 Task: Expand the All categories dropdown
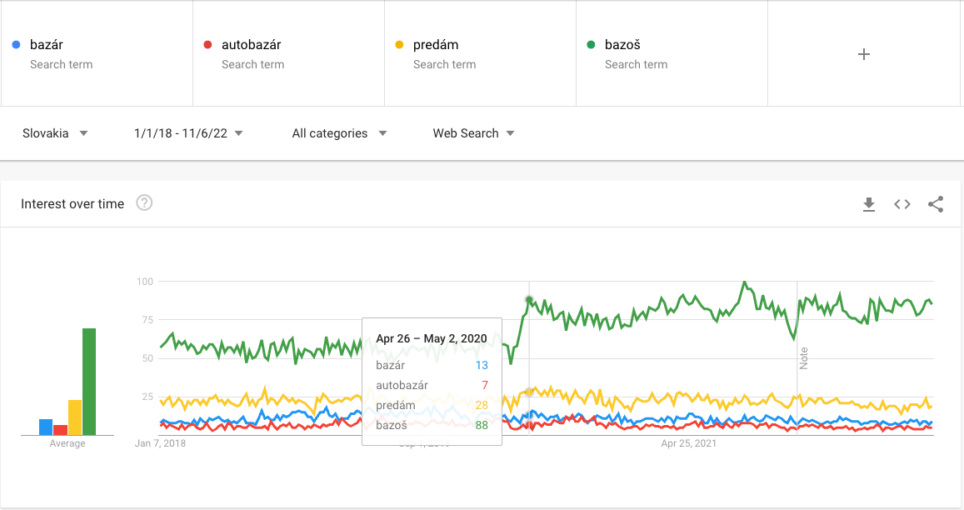coord(339,133)
